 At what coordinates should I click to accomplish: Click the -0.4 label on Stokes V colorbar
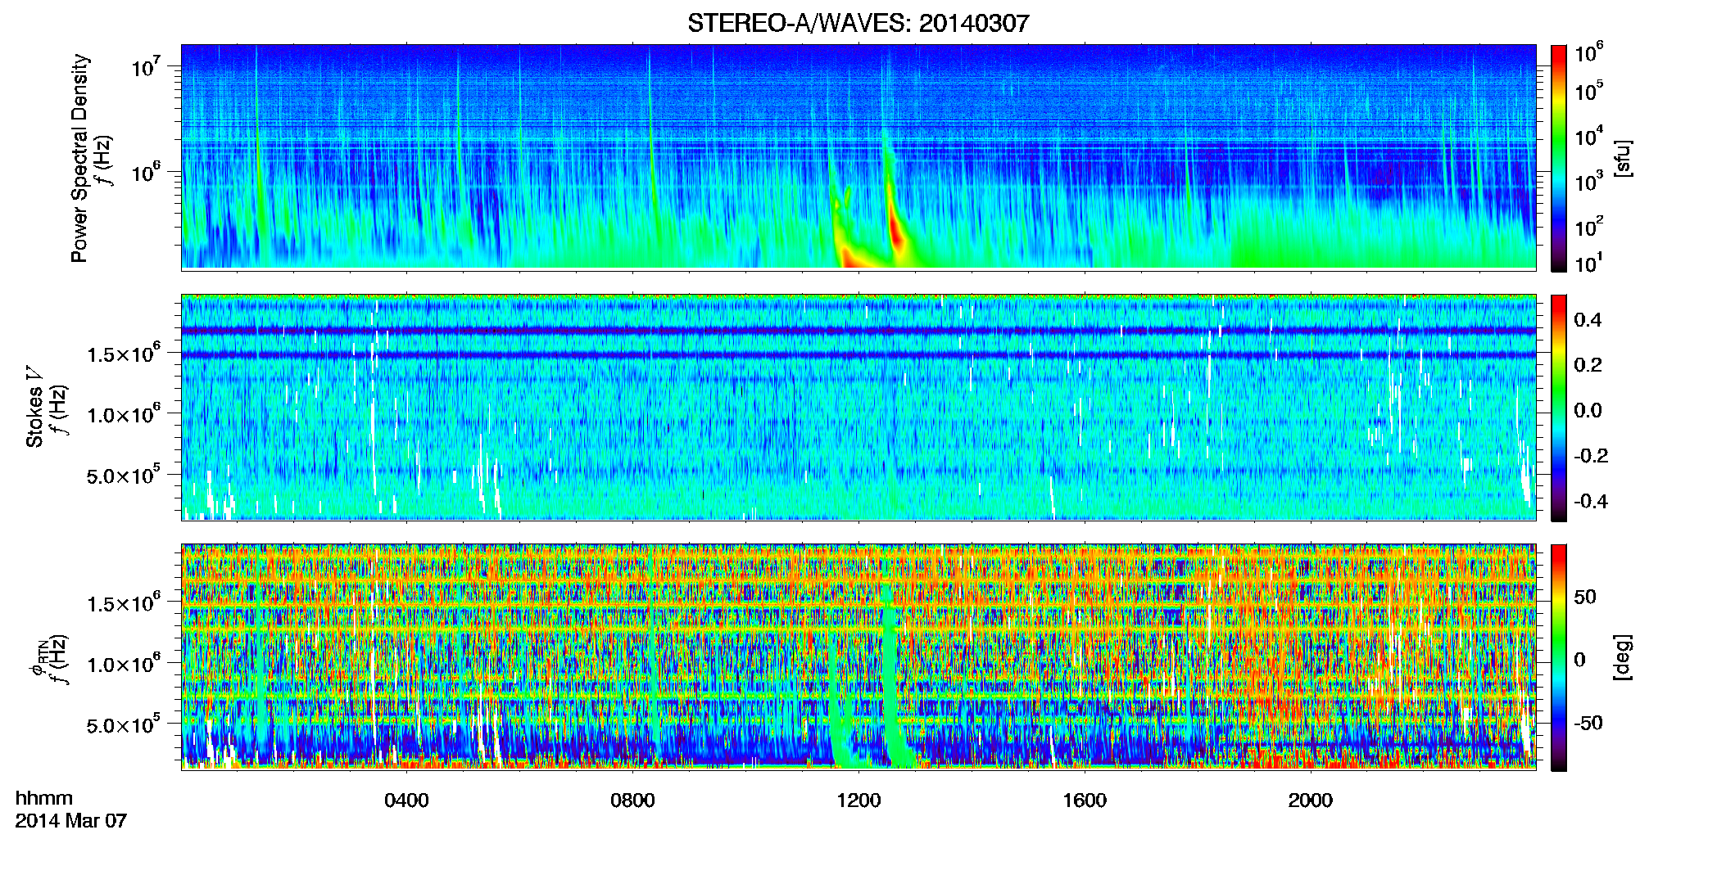click(1591, 501)
